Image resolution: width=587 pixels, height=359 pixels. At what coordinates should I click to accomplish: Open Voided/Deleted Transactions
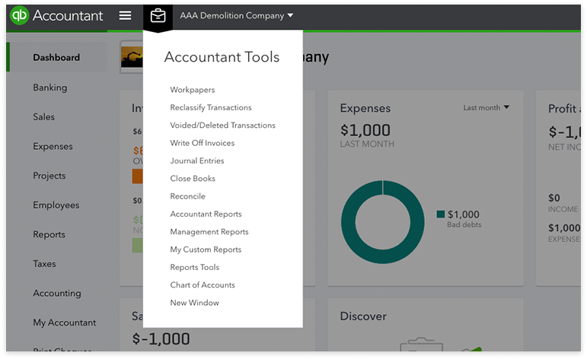222,125
